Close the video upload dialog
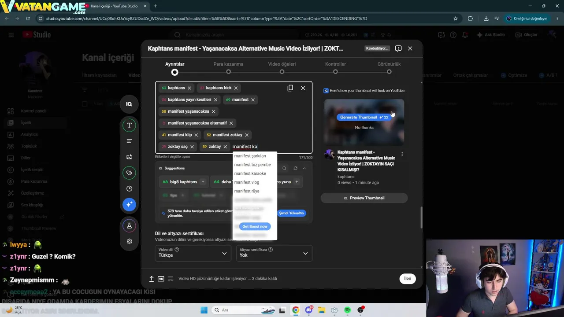Image resolution: width=564 pixels, height=317 pixels. pyautogui.click(x=410, y=48)
